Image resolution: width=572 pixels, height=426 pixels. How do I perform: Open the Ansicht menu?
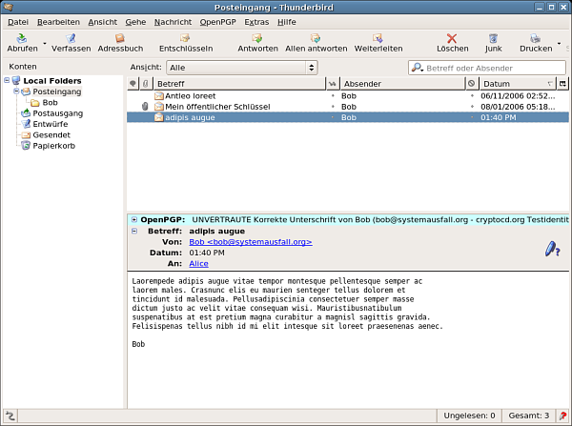point(103,22)
